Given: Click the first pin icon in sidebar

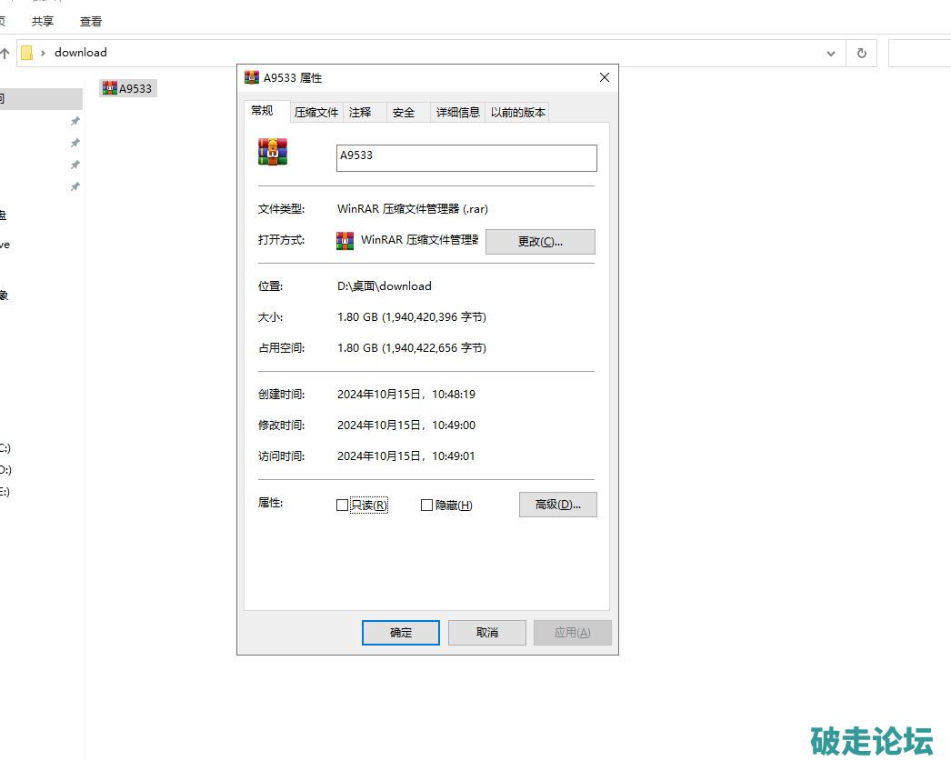Looking at the screenshot, I should pos(75,121).
